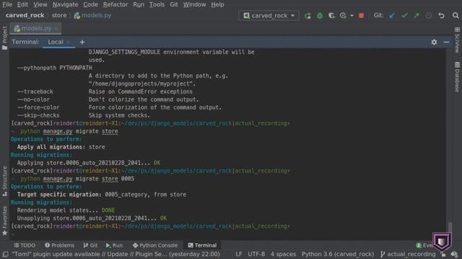Open the TODO tool window
This screenshot has width=462, height=259.
(x=25, y=245)
